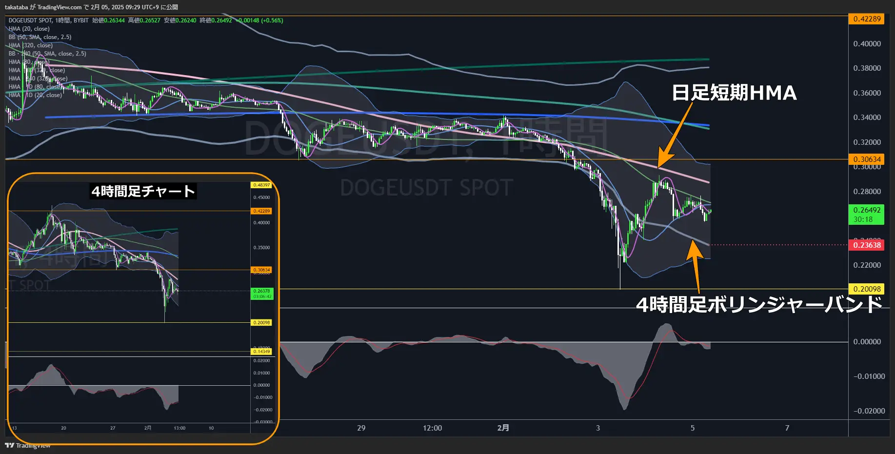895x454 pixels.
Task: Click the 4時間足チャート inset chart title
Action: pos(143,191)
